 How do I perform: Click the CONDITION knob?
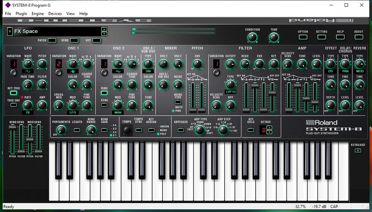click(x=252, y=38)
